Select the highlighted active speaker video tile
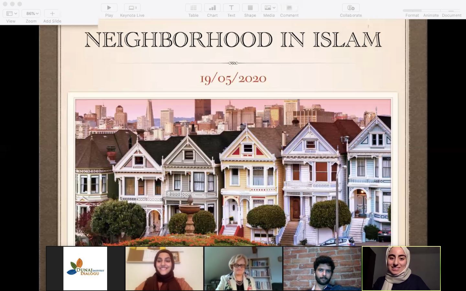This screenshot has height=291, width=466. [x=401, y=268]
